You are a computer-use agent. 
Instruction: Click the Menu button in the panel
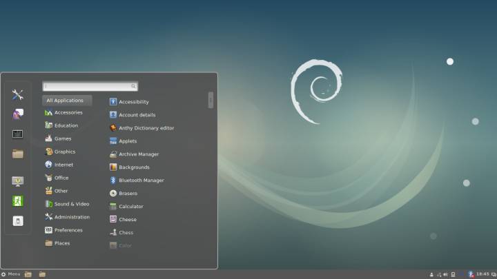coord(11,274)
